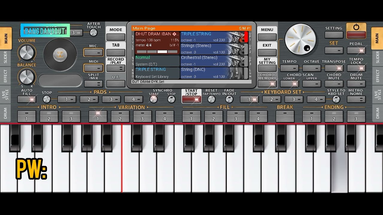This screenshot has height=215, width=383.
Task: Click the pads Stop knob
Action: [47, 99]
